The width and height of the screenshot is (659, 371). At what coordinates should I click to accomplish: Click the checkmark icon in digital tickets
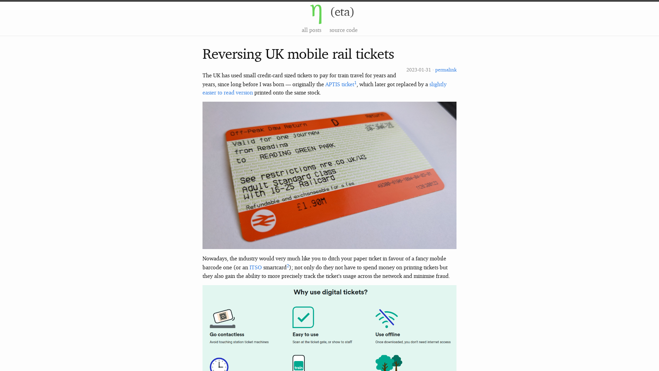coord(303,317)
